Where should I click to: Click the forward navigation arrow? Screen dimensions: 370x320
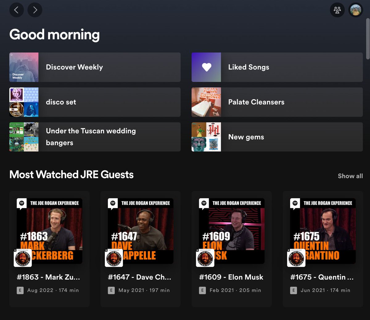[x=35, y=10]
